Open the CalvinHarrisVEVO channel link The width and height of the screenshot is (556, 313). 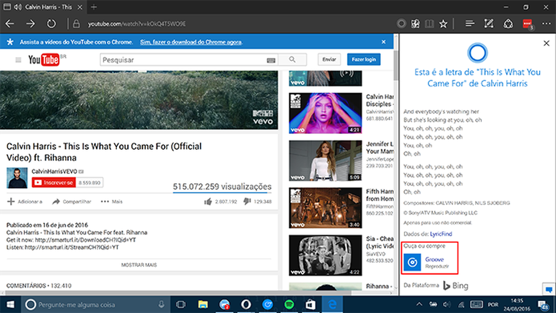[54, 172]
